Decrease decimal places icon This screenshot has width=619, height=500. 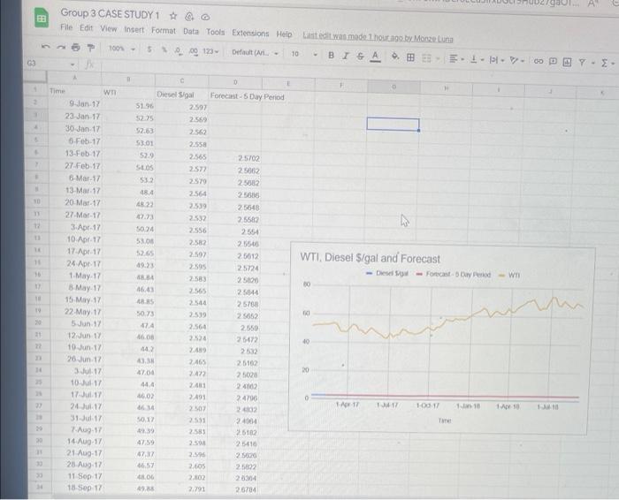(179, 51)
